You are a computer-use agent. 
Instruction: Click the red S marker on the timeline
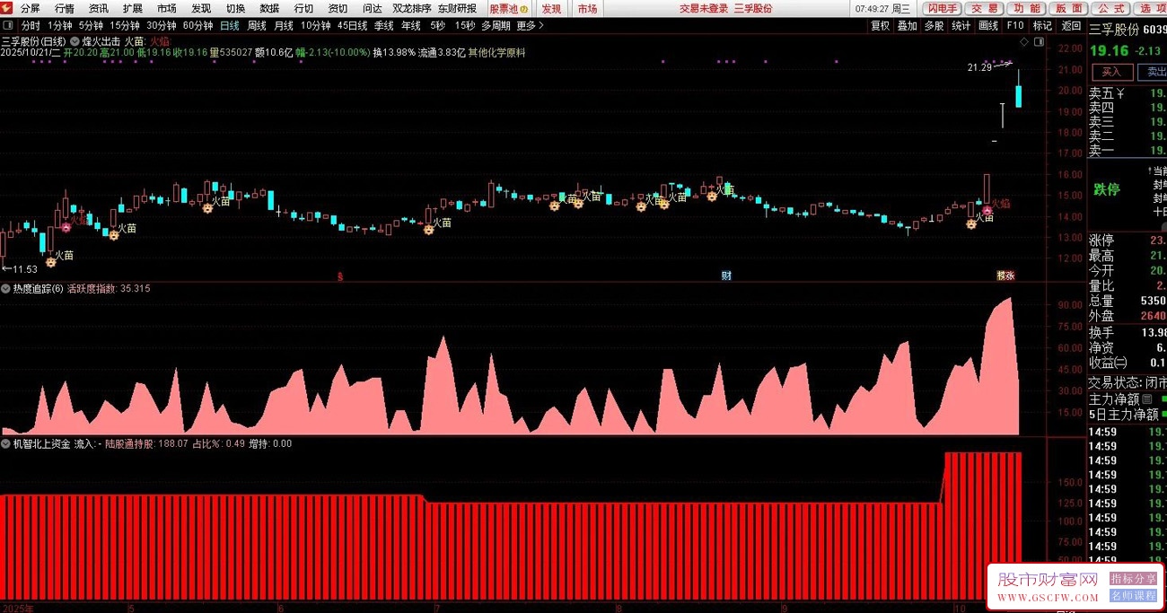pos(339,276)
